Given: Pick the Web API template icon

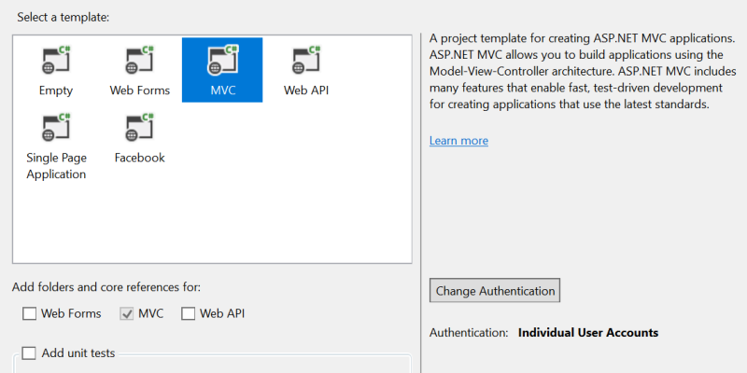Looking at the screenshot, I should (306, 61).
